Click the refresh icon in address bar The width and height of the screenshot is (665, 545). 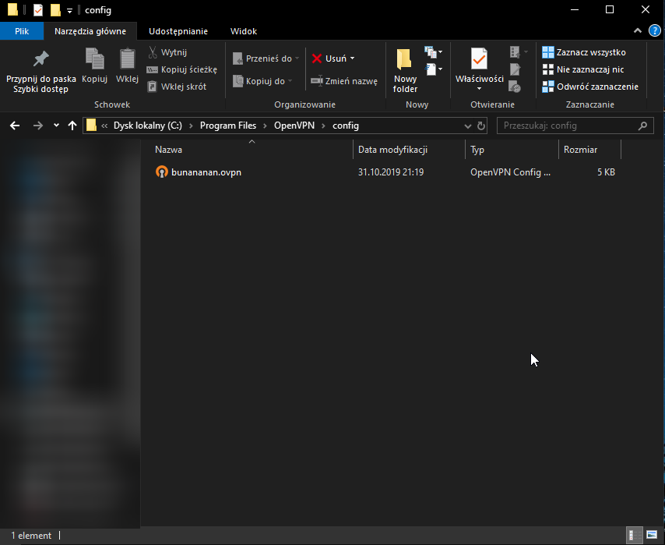tap(481, 126)
